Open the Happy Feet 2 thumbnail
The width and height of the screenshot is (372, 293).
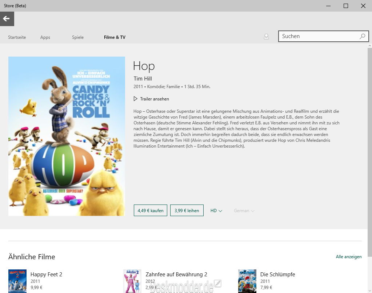17,281
